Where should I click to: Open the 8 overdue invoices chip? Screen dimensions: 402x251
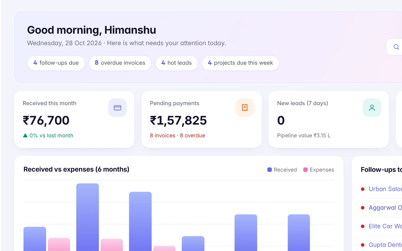(120, 63)
